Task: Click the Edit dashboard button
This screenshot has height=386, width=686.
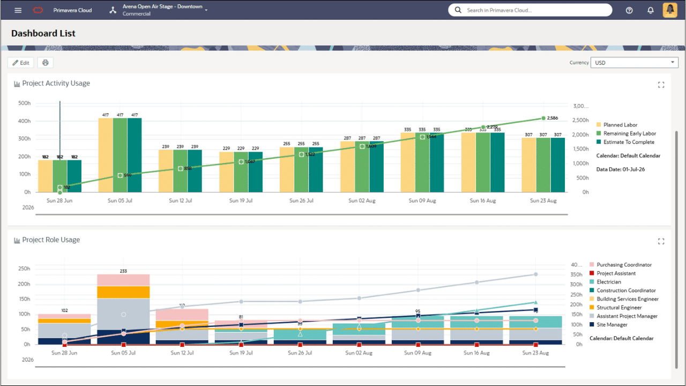Action: (21, 63)
